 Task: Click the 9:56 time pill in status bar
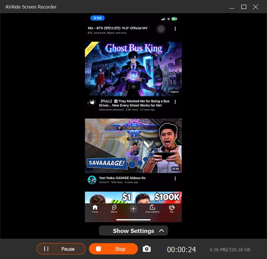tap(97, 18)
